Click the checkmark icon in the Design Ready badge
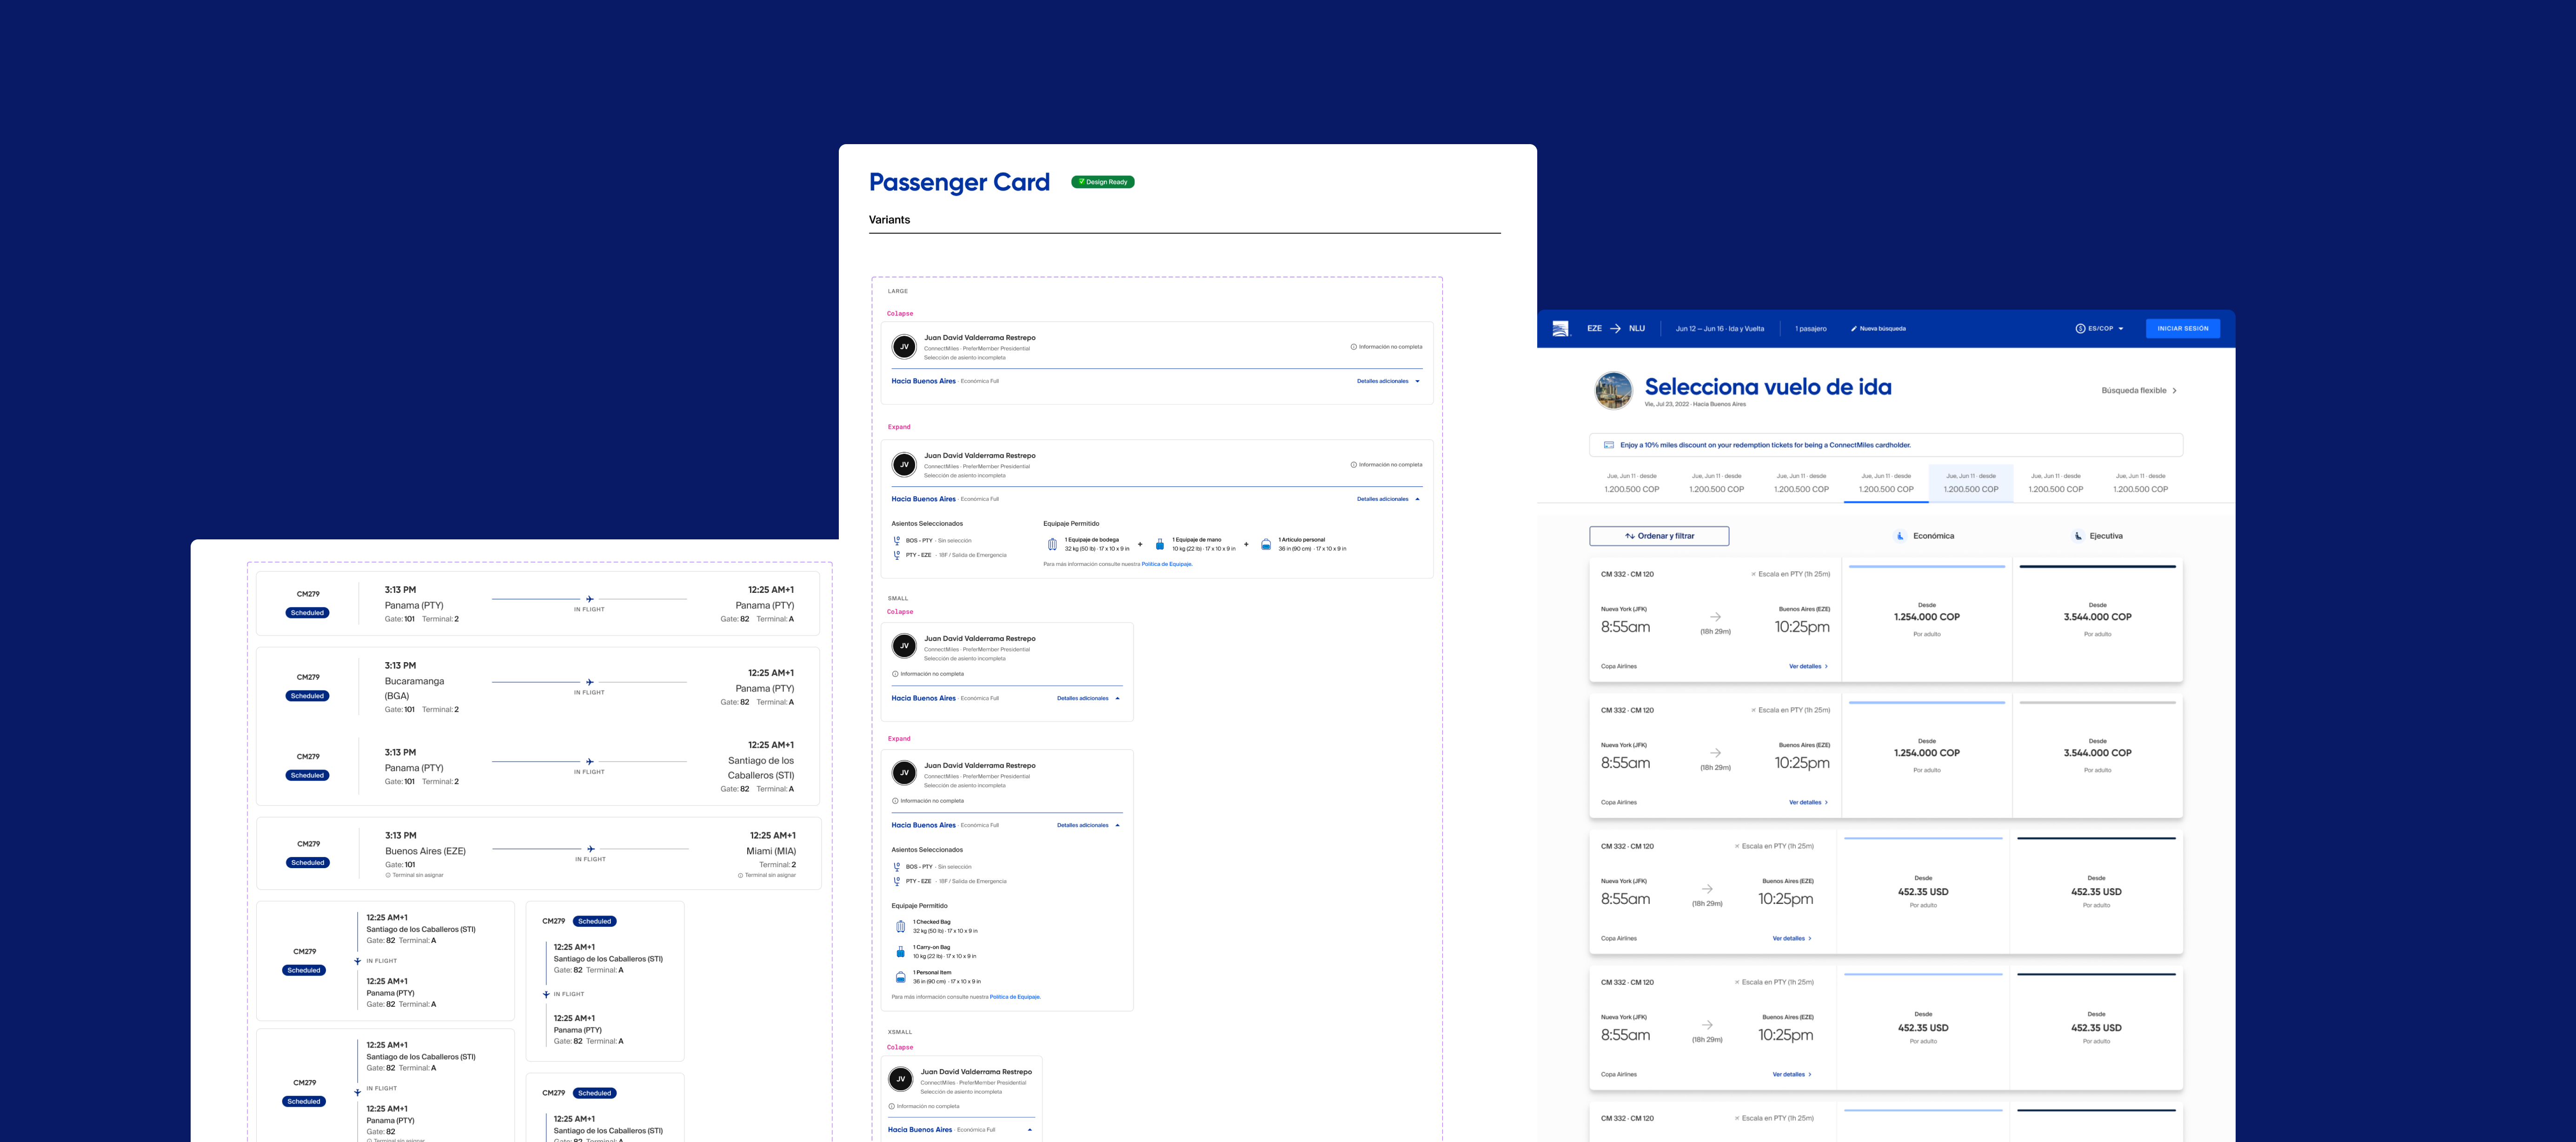The height and width of the screenshot is (1142, 2576). click(1081, 182)
